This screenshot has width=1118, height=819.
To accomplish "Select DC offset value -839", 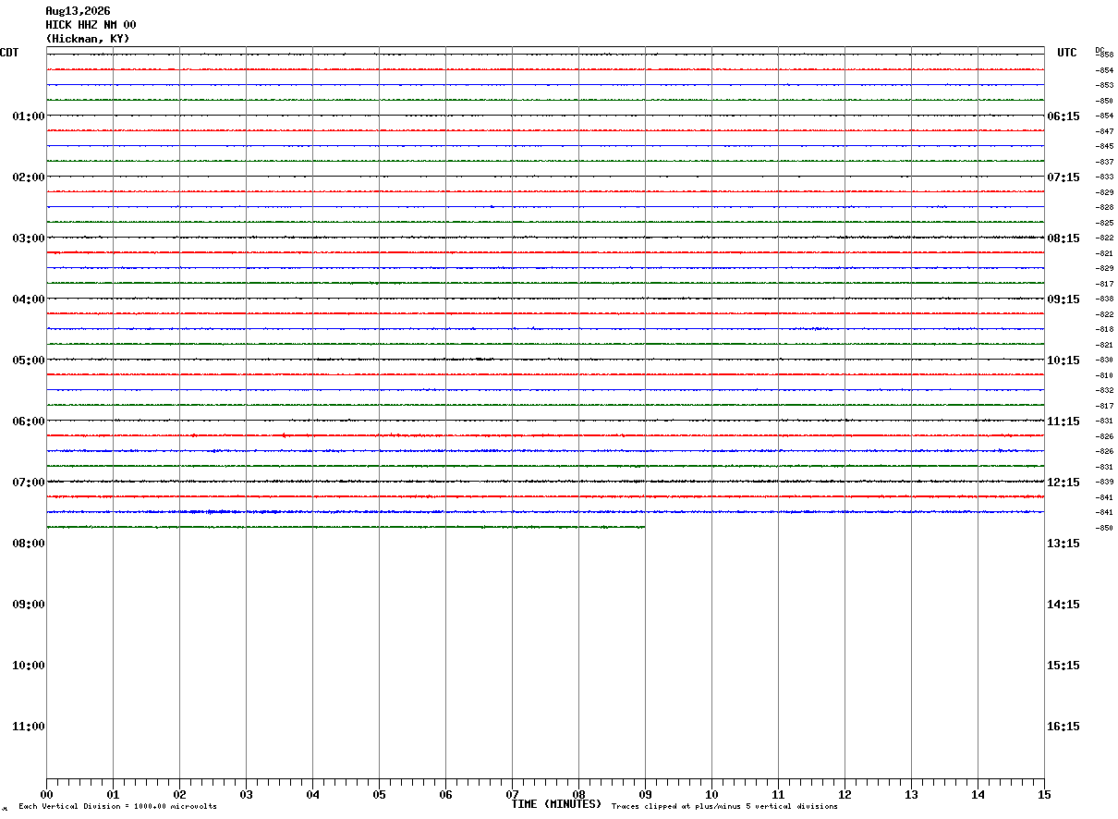I will pos(1105,483).
